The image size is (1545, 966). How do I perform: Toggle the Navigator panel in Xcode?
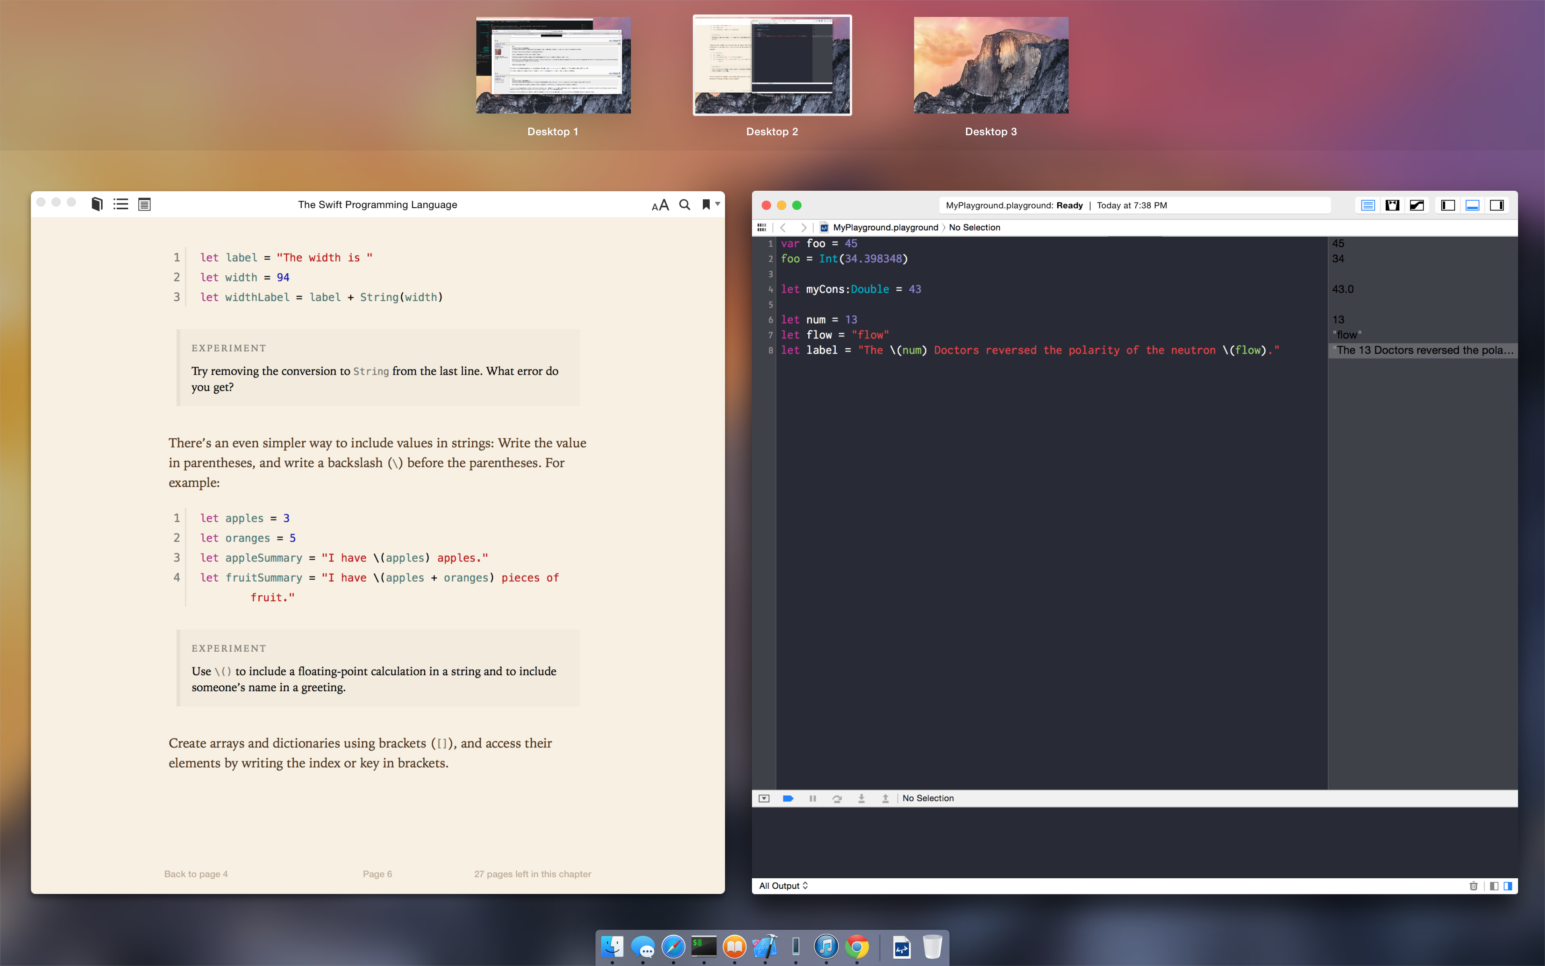point(1448,205)
